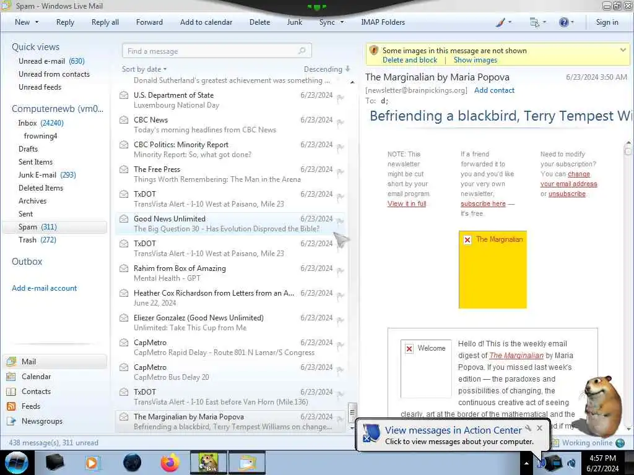Viewport: 634px width, 475px height.
Task: Click the Show images link
Action: (475, 60)
